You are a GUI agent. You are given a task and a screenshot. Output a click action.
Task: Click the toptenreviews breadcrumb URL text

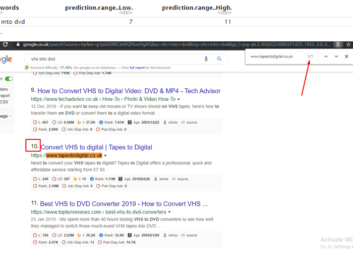98,212
